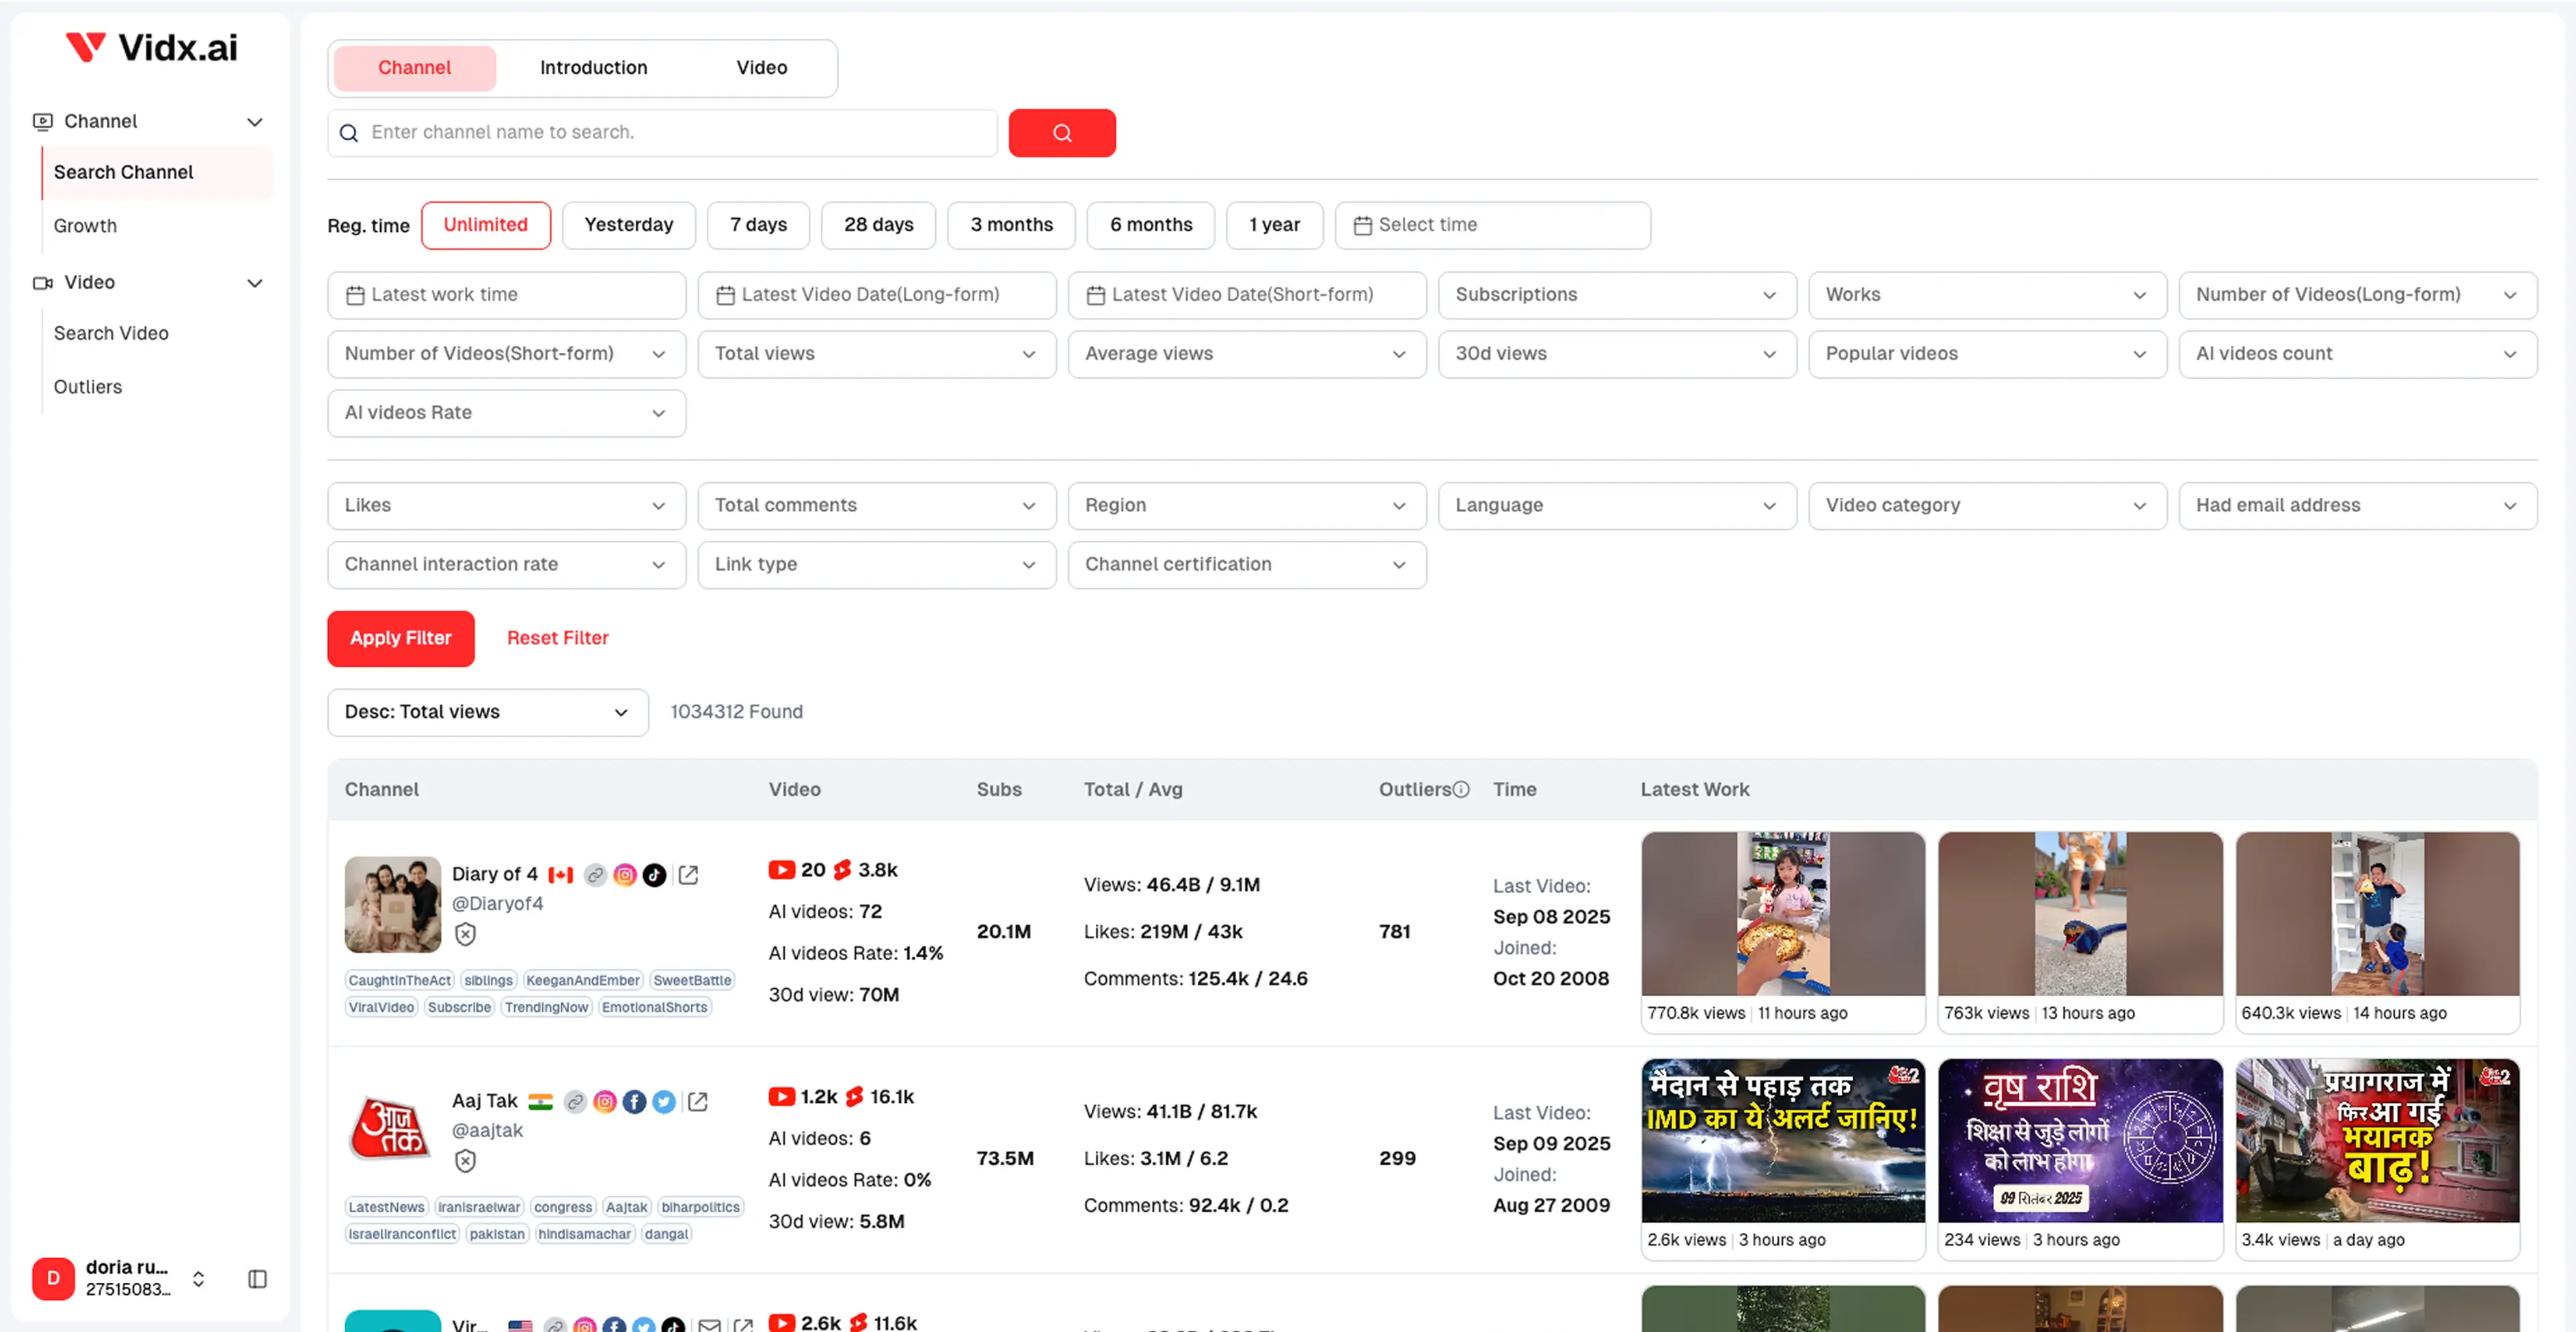Click the calendar icon in Latest work time
This screenshot has width=2576, height=1332.
click(356, 294)
